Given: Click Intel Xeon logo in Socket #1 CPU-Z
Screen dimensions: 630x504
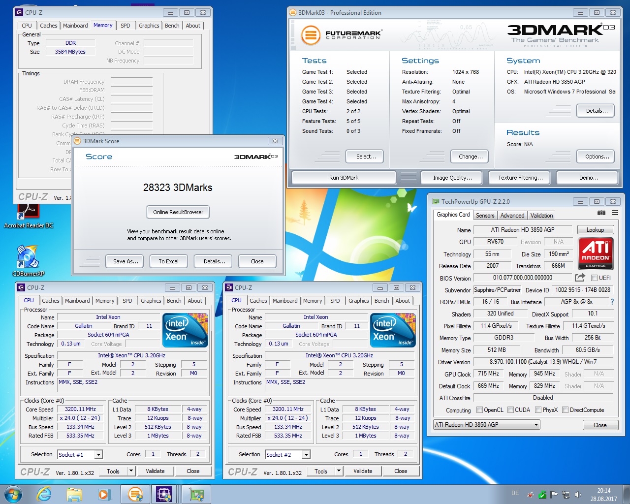Looking at the screenshot, I should click(x=185, y=330).
